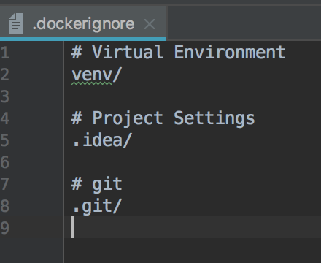The image size is (321, 263).
Task: Click the .dockerignore file icon in tab
Action: coord(16,23)
